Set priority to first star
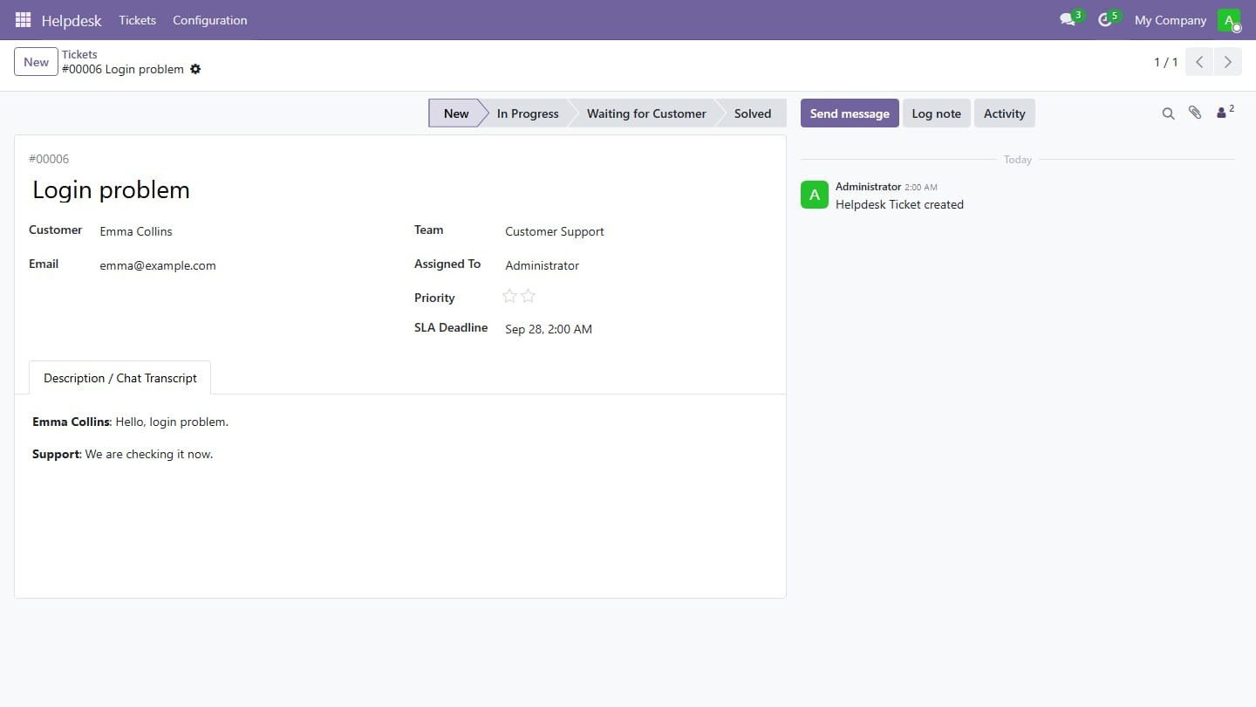The width and height of the screenshot is (1256, 707). (509, 296)
